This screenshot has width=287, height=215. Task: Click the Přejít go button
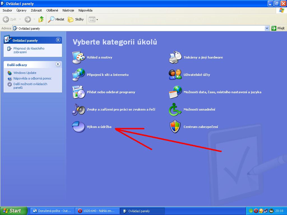(278, 28)
